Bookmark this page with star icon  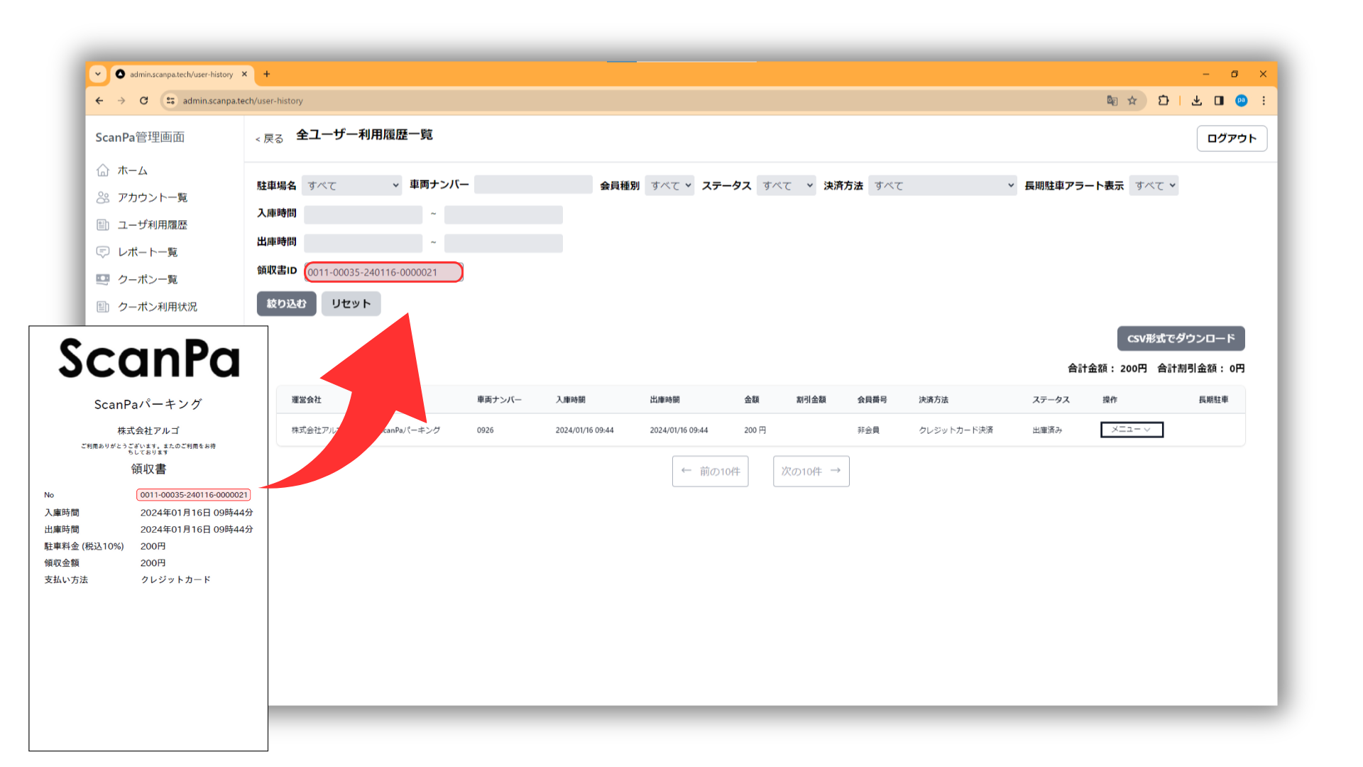1132,101
